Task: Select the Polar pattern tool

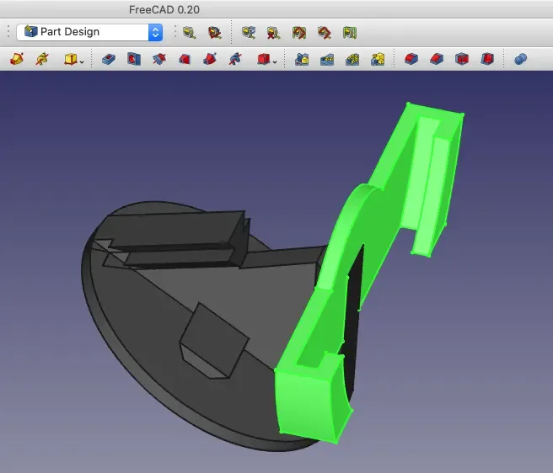Action: click(352, 59)
